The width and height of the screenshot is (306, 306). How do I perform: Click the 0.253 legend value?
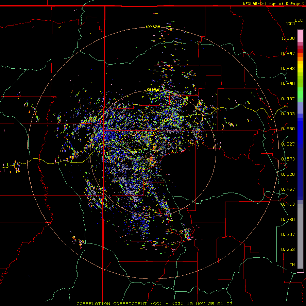288,250
